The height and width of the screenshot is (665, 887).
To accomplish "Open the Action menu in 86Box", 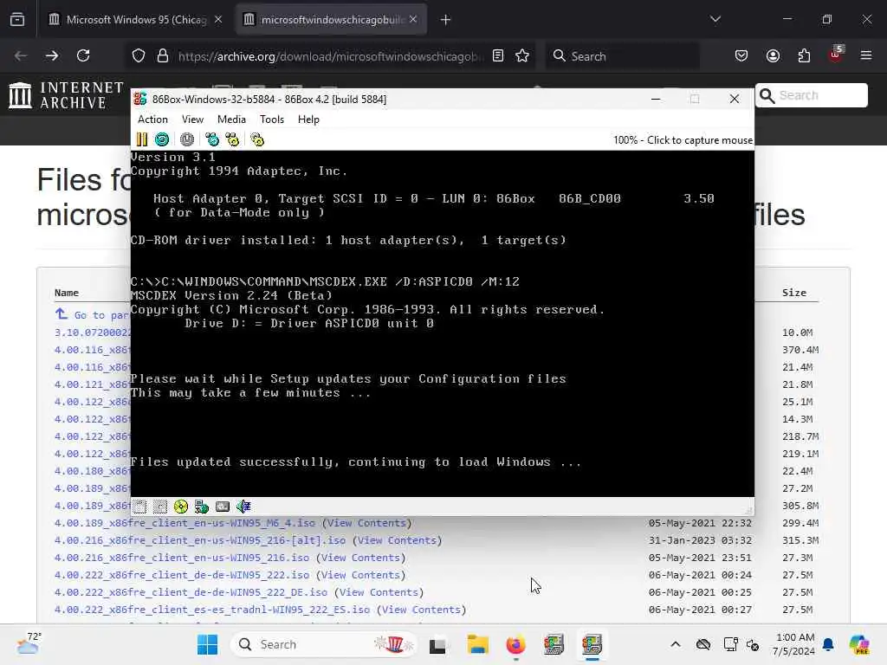I will pos(152,119).
